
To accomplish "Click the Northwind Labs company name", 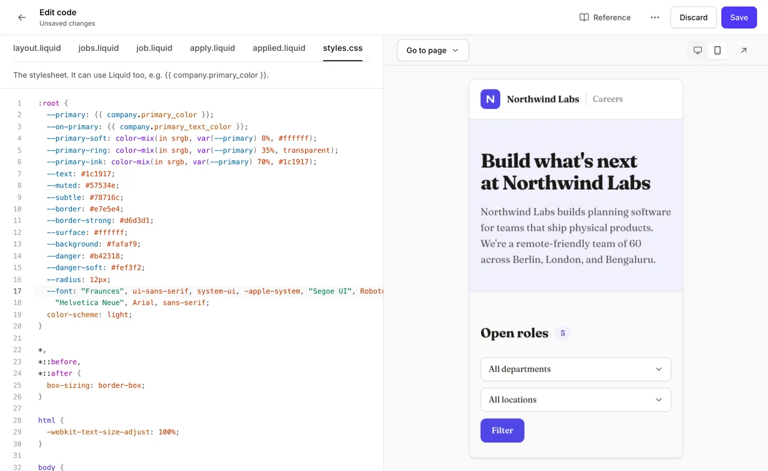I will pos(543,99).
